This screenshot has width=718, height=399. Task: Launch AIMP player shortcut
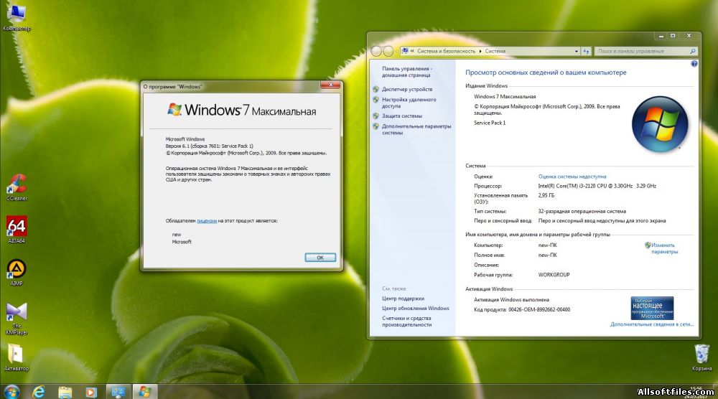(x=17, y=272)
